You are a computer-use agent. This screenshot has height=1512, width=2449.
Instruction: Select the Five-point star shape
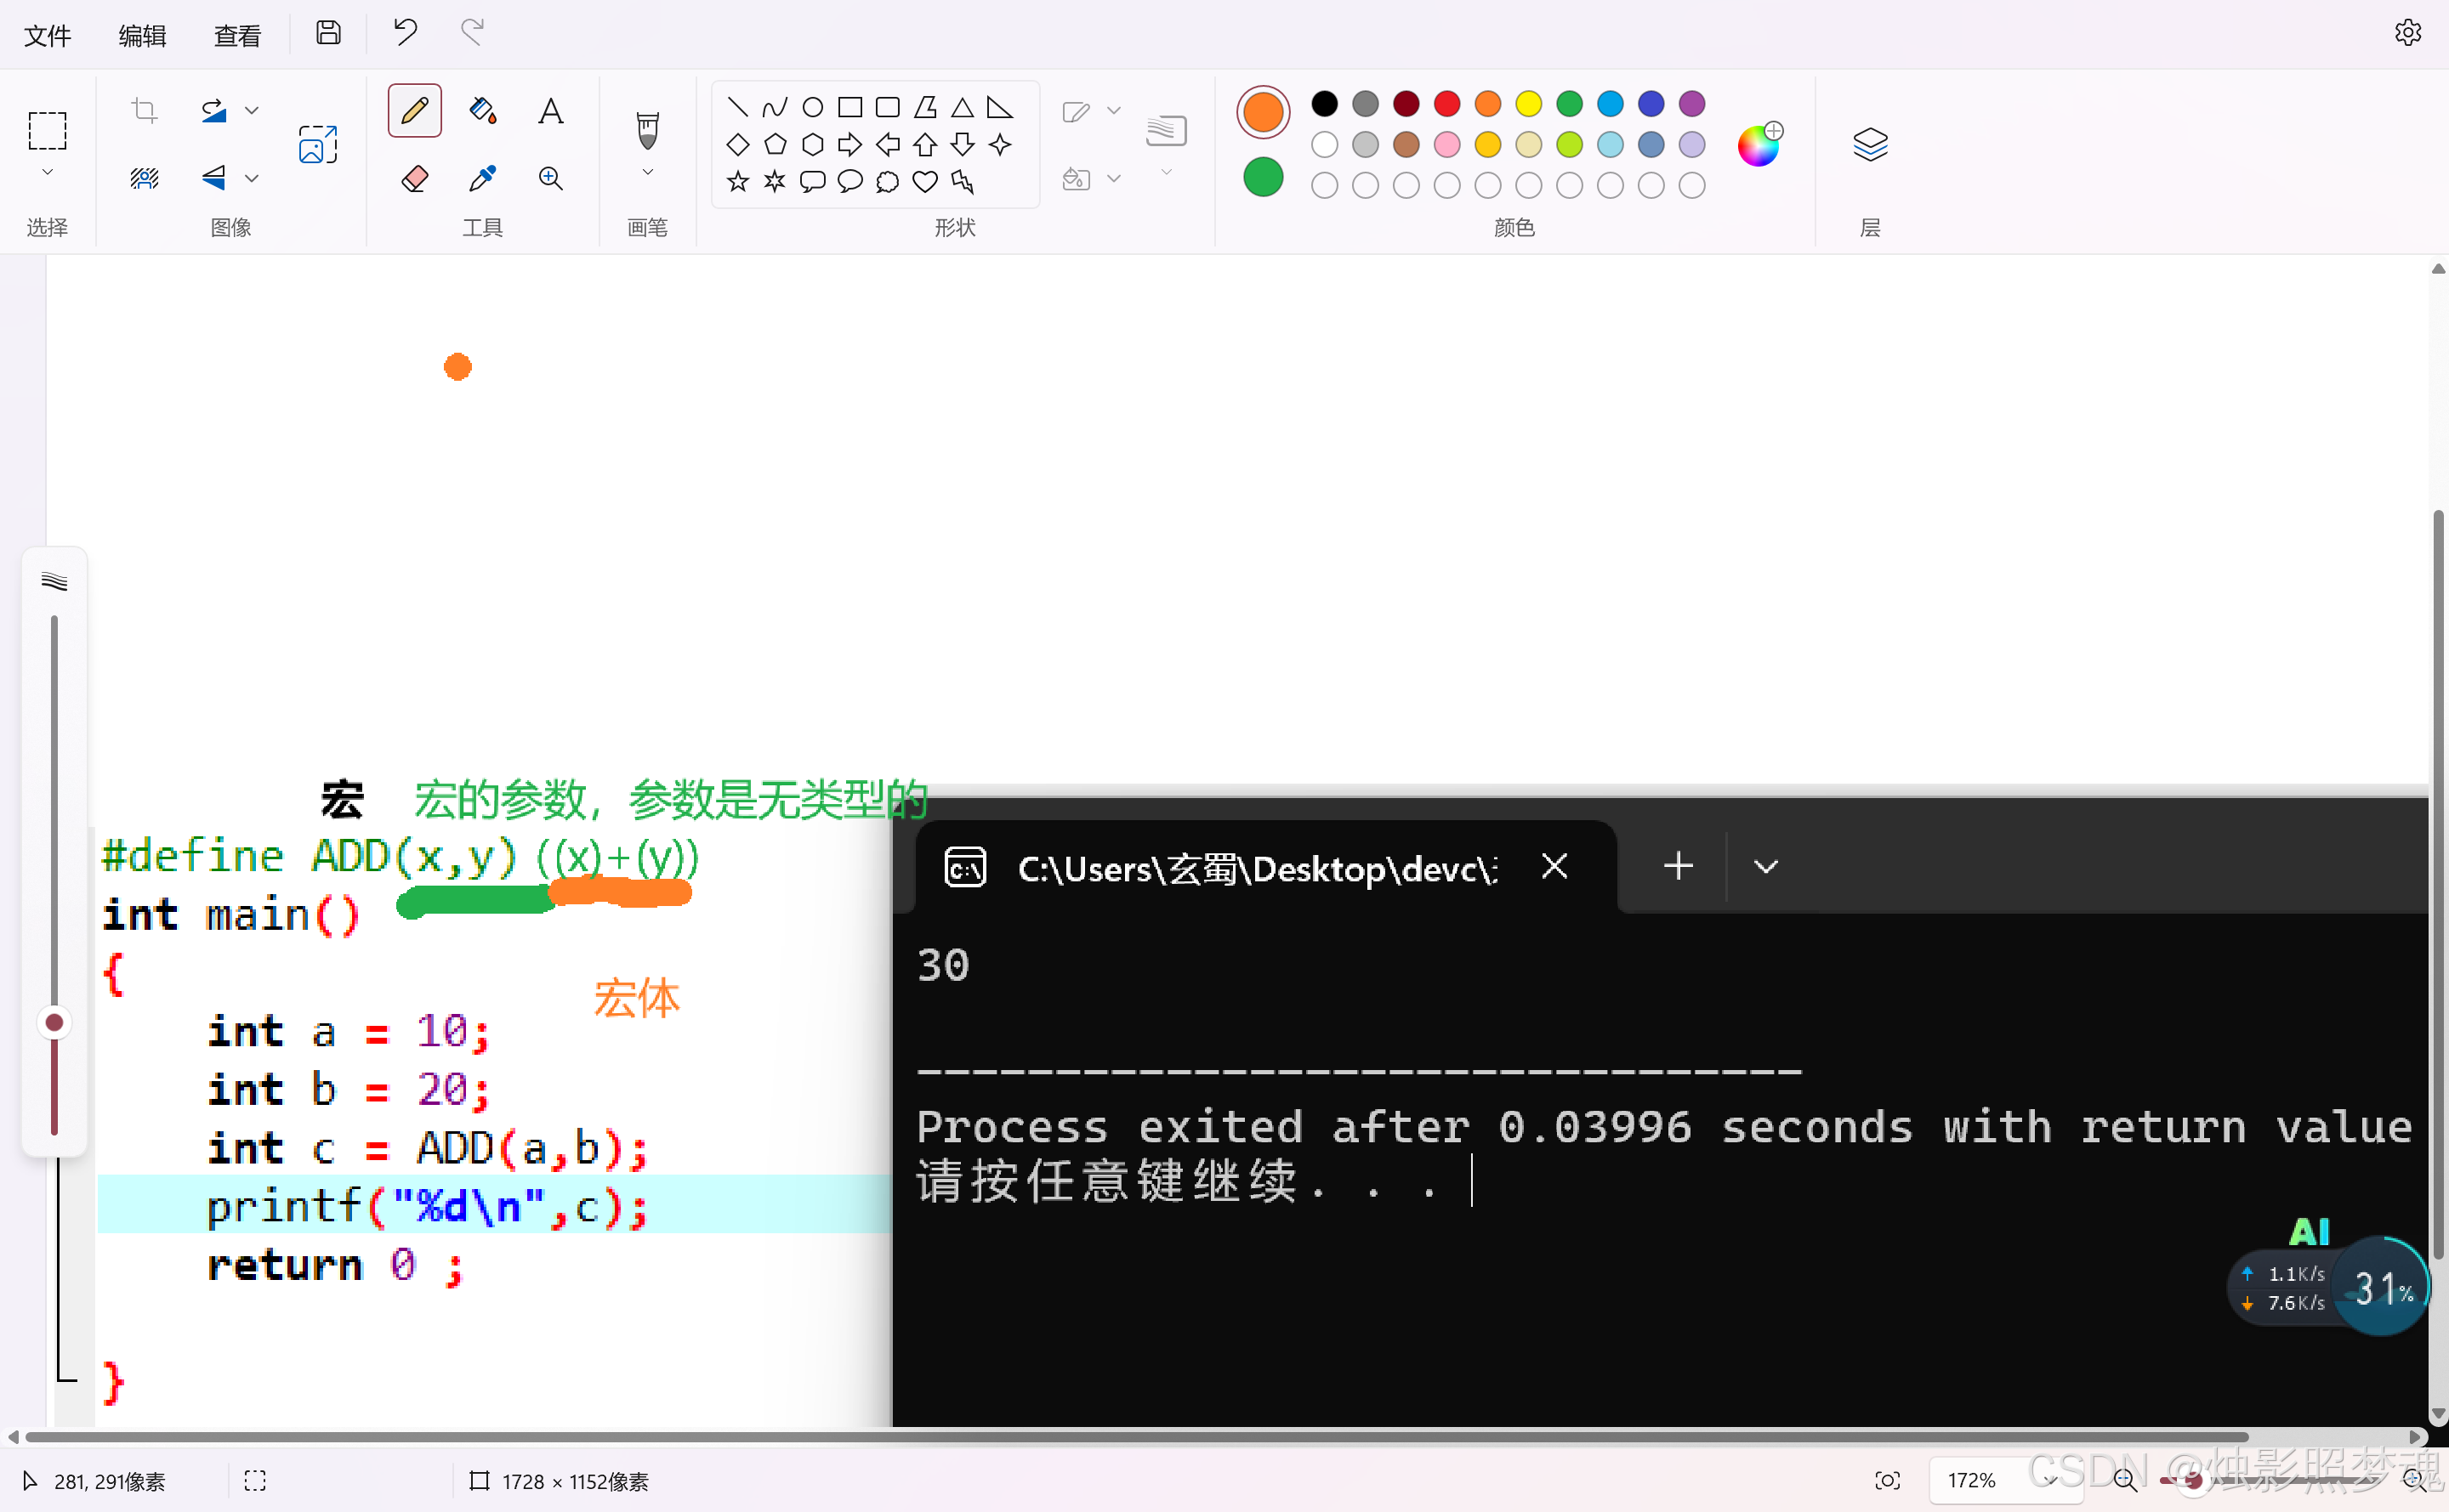pyautogui.click(x=737, y=181)
